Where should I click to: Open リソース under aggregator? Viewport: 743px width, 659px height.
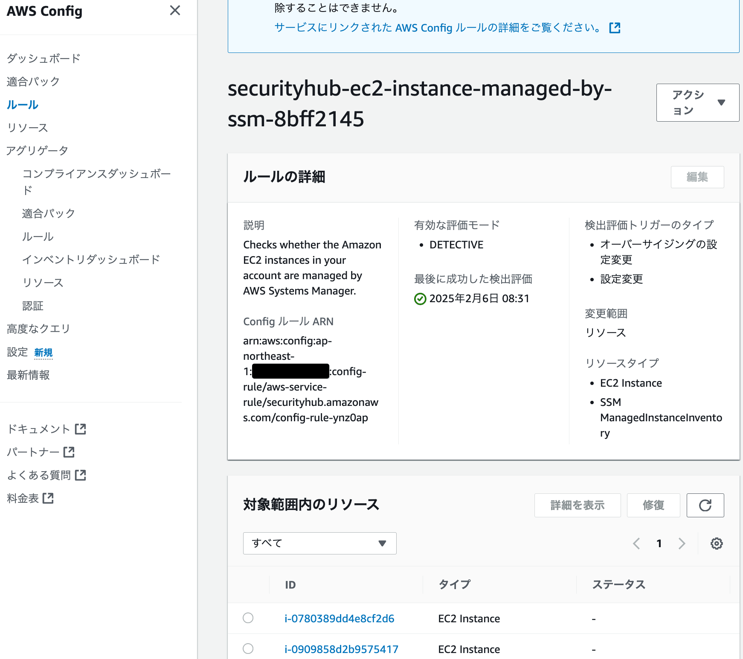pos(43,283)
